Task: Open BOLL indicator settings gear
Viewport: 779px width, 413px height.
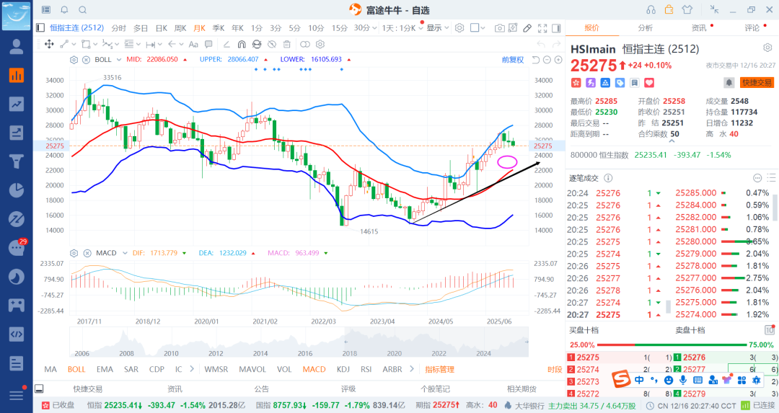Action: [x=74, y=60]
